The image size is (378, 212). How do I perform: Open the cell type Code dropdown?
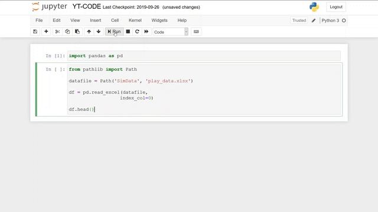click(x=171, y=32)
